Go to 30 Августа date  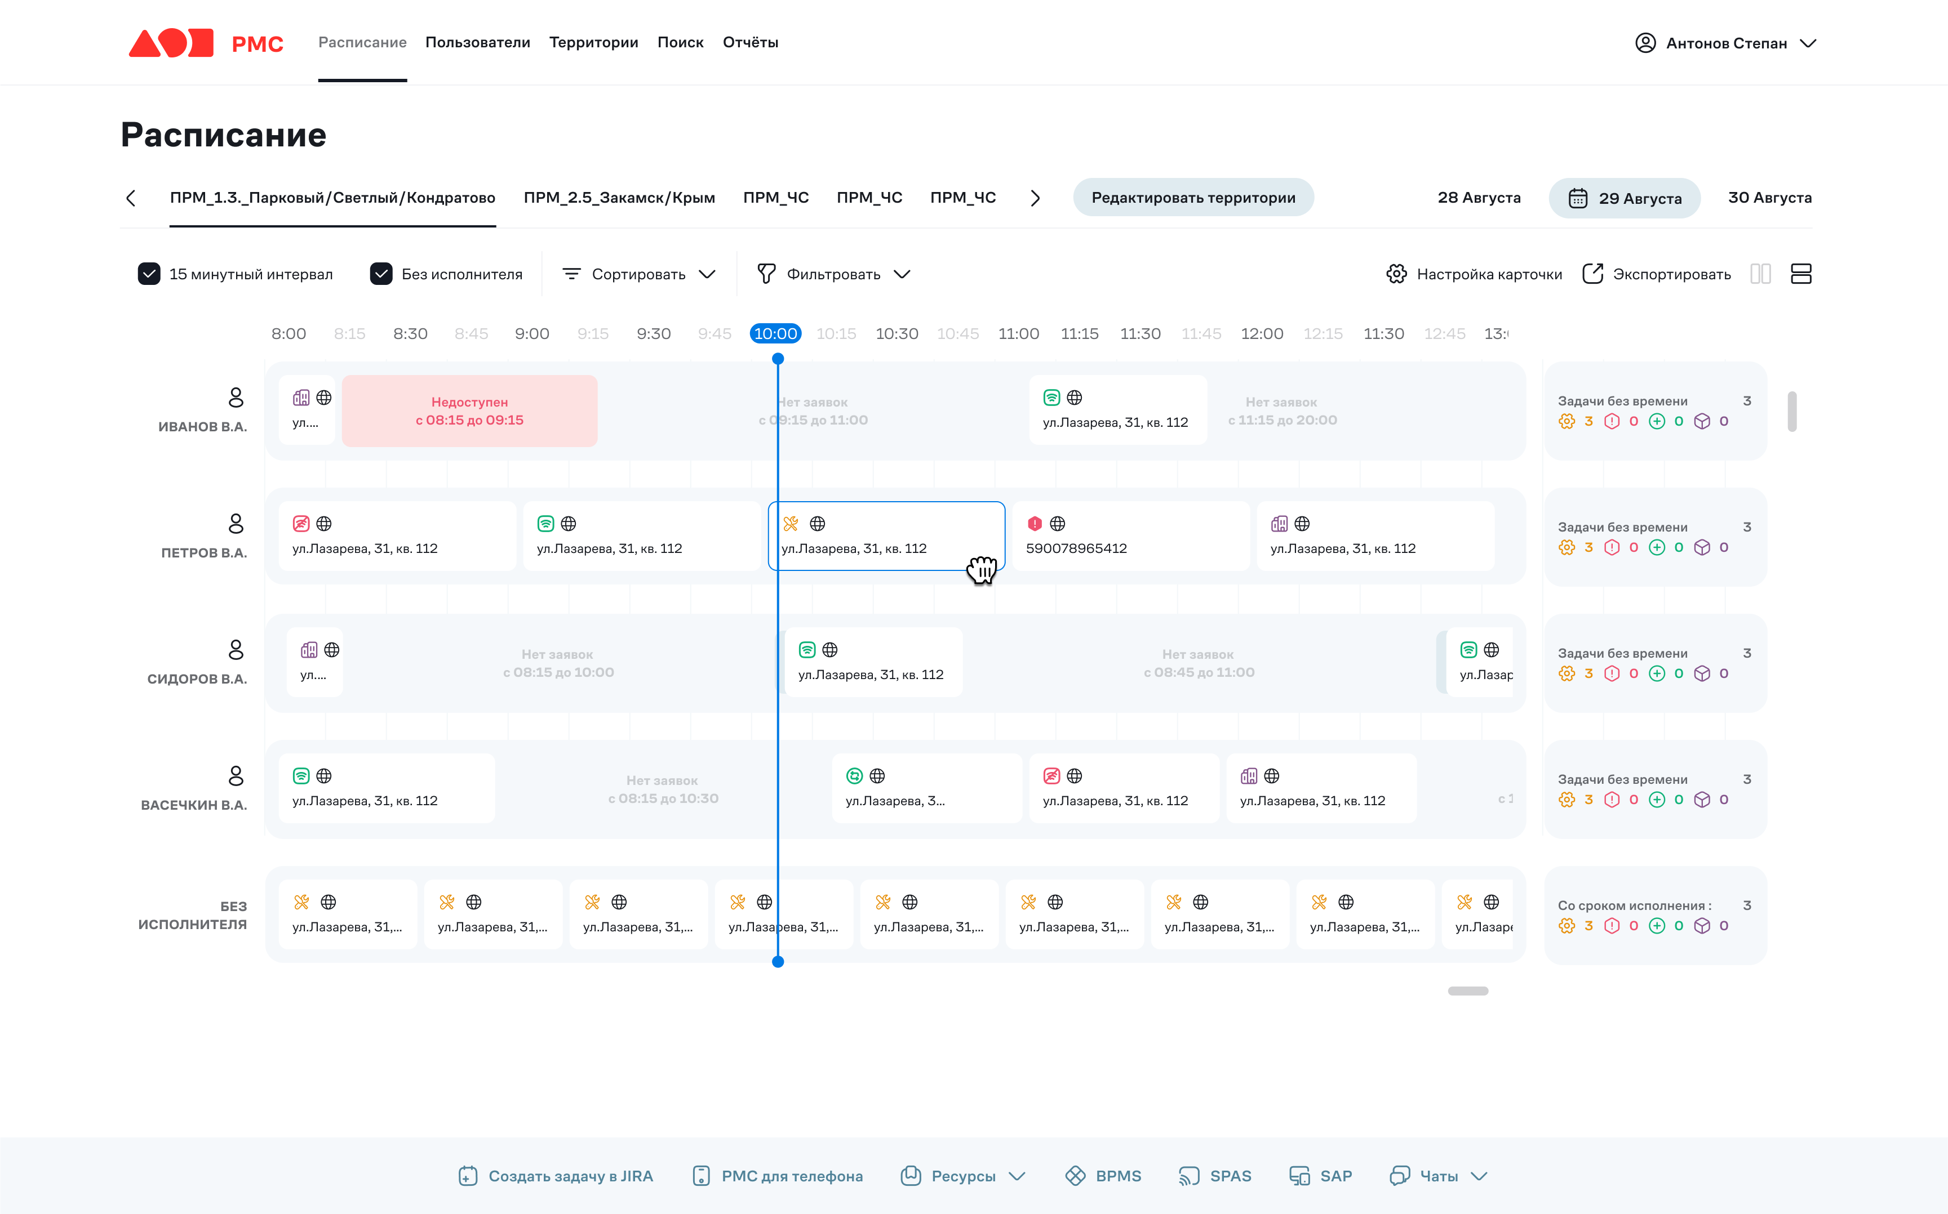tap(1770, 198)
